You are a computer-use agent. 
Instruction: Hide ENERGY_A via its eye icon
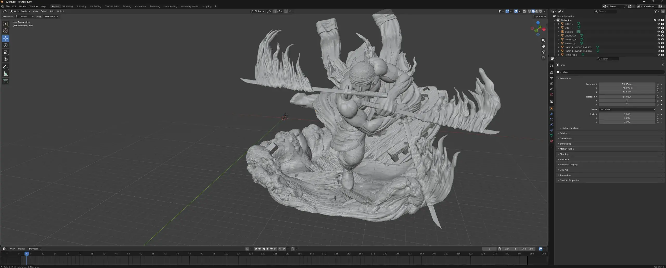tap(658, 36)
